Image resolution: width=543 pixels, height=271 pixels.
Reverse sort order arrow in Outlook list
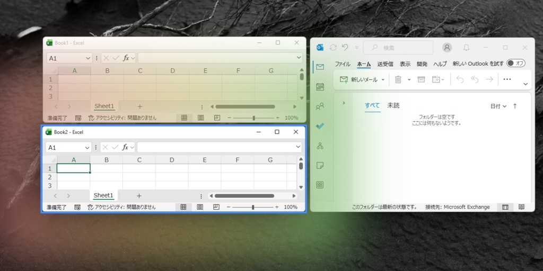point(515,106)
